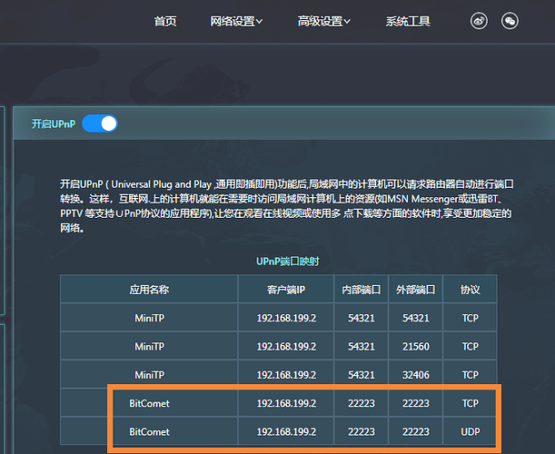This screenshot has height=454, width=555.
Task: Select the MiniTP row with external port 54321
Action: click(x=279, y=318)
